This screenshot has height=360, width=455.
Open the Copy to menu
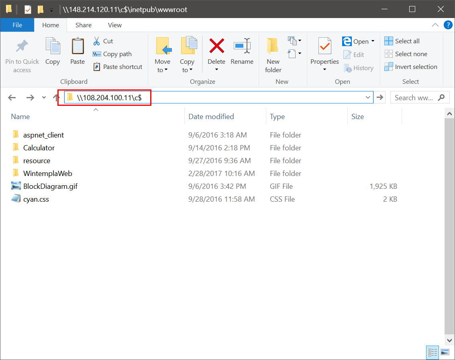(187, 55)
